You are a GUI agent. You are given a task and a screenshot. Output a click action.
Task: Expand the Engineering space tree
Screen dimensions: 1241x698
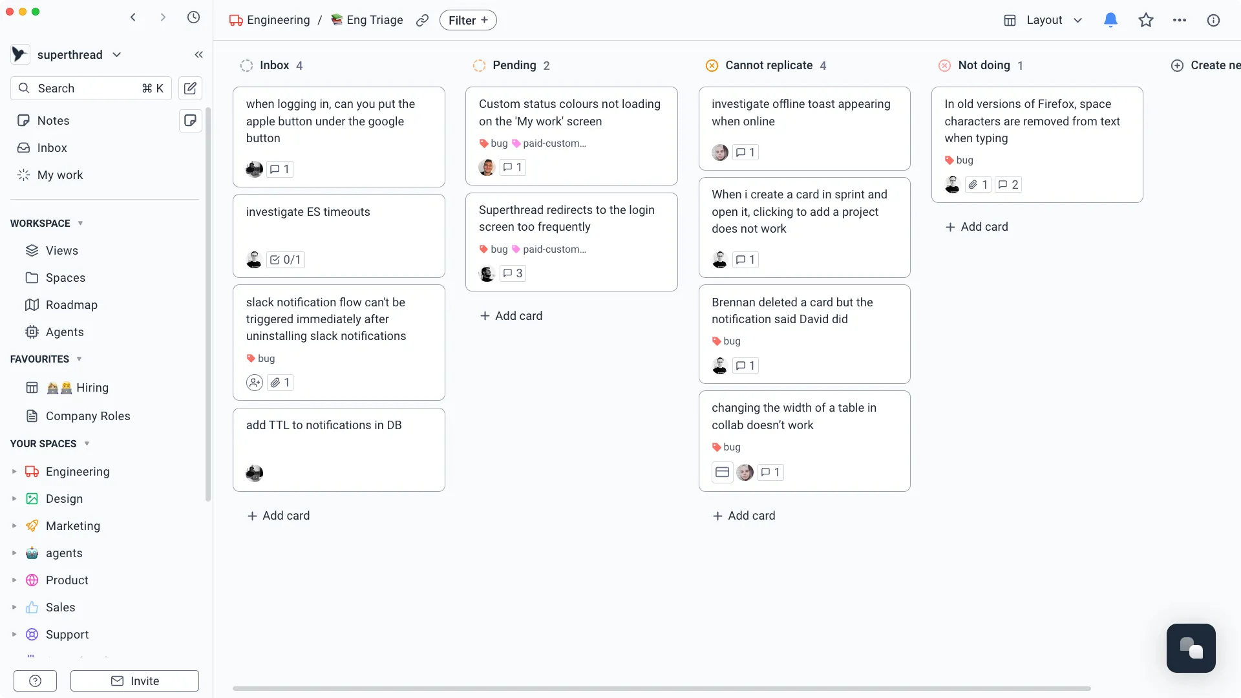click(x=14, y=472)
